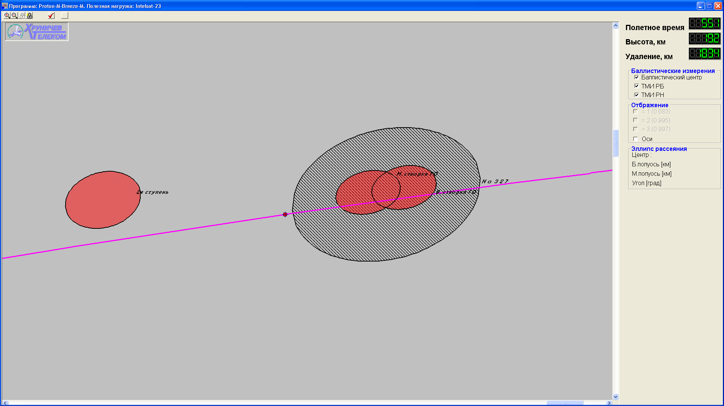Screen dimensions: 724x406
Task: Click the Хруничев Телеком logo
Action: coord(37,32)
